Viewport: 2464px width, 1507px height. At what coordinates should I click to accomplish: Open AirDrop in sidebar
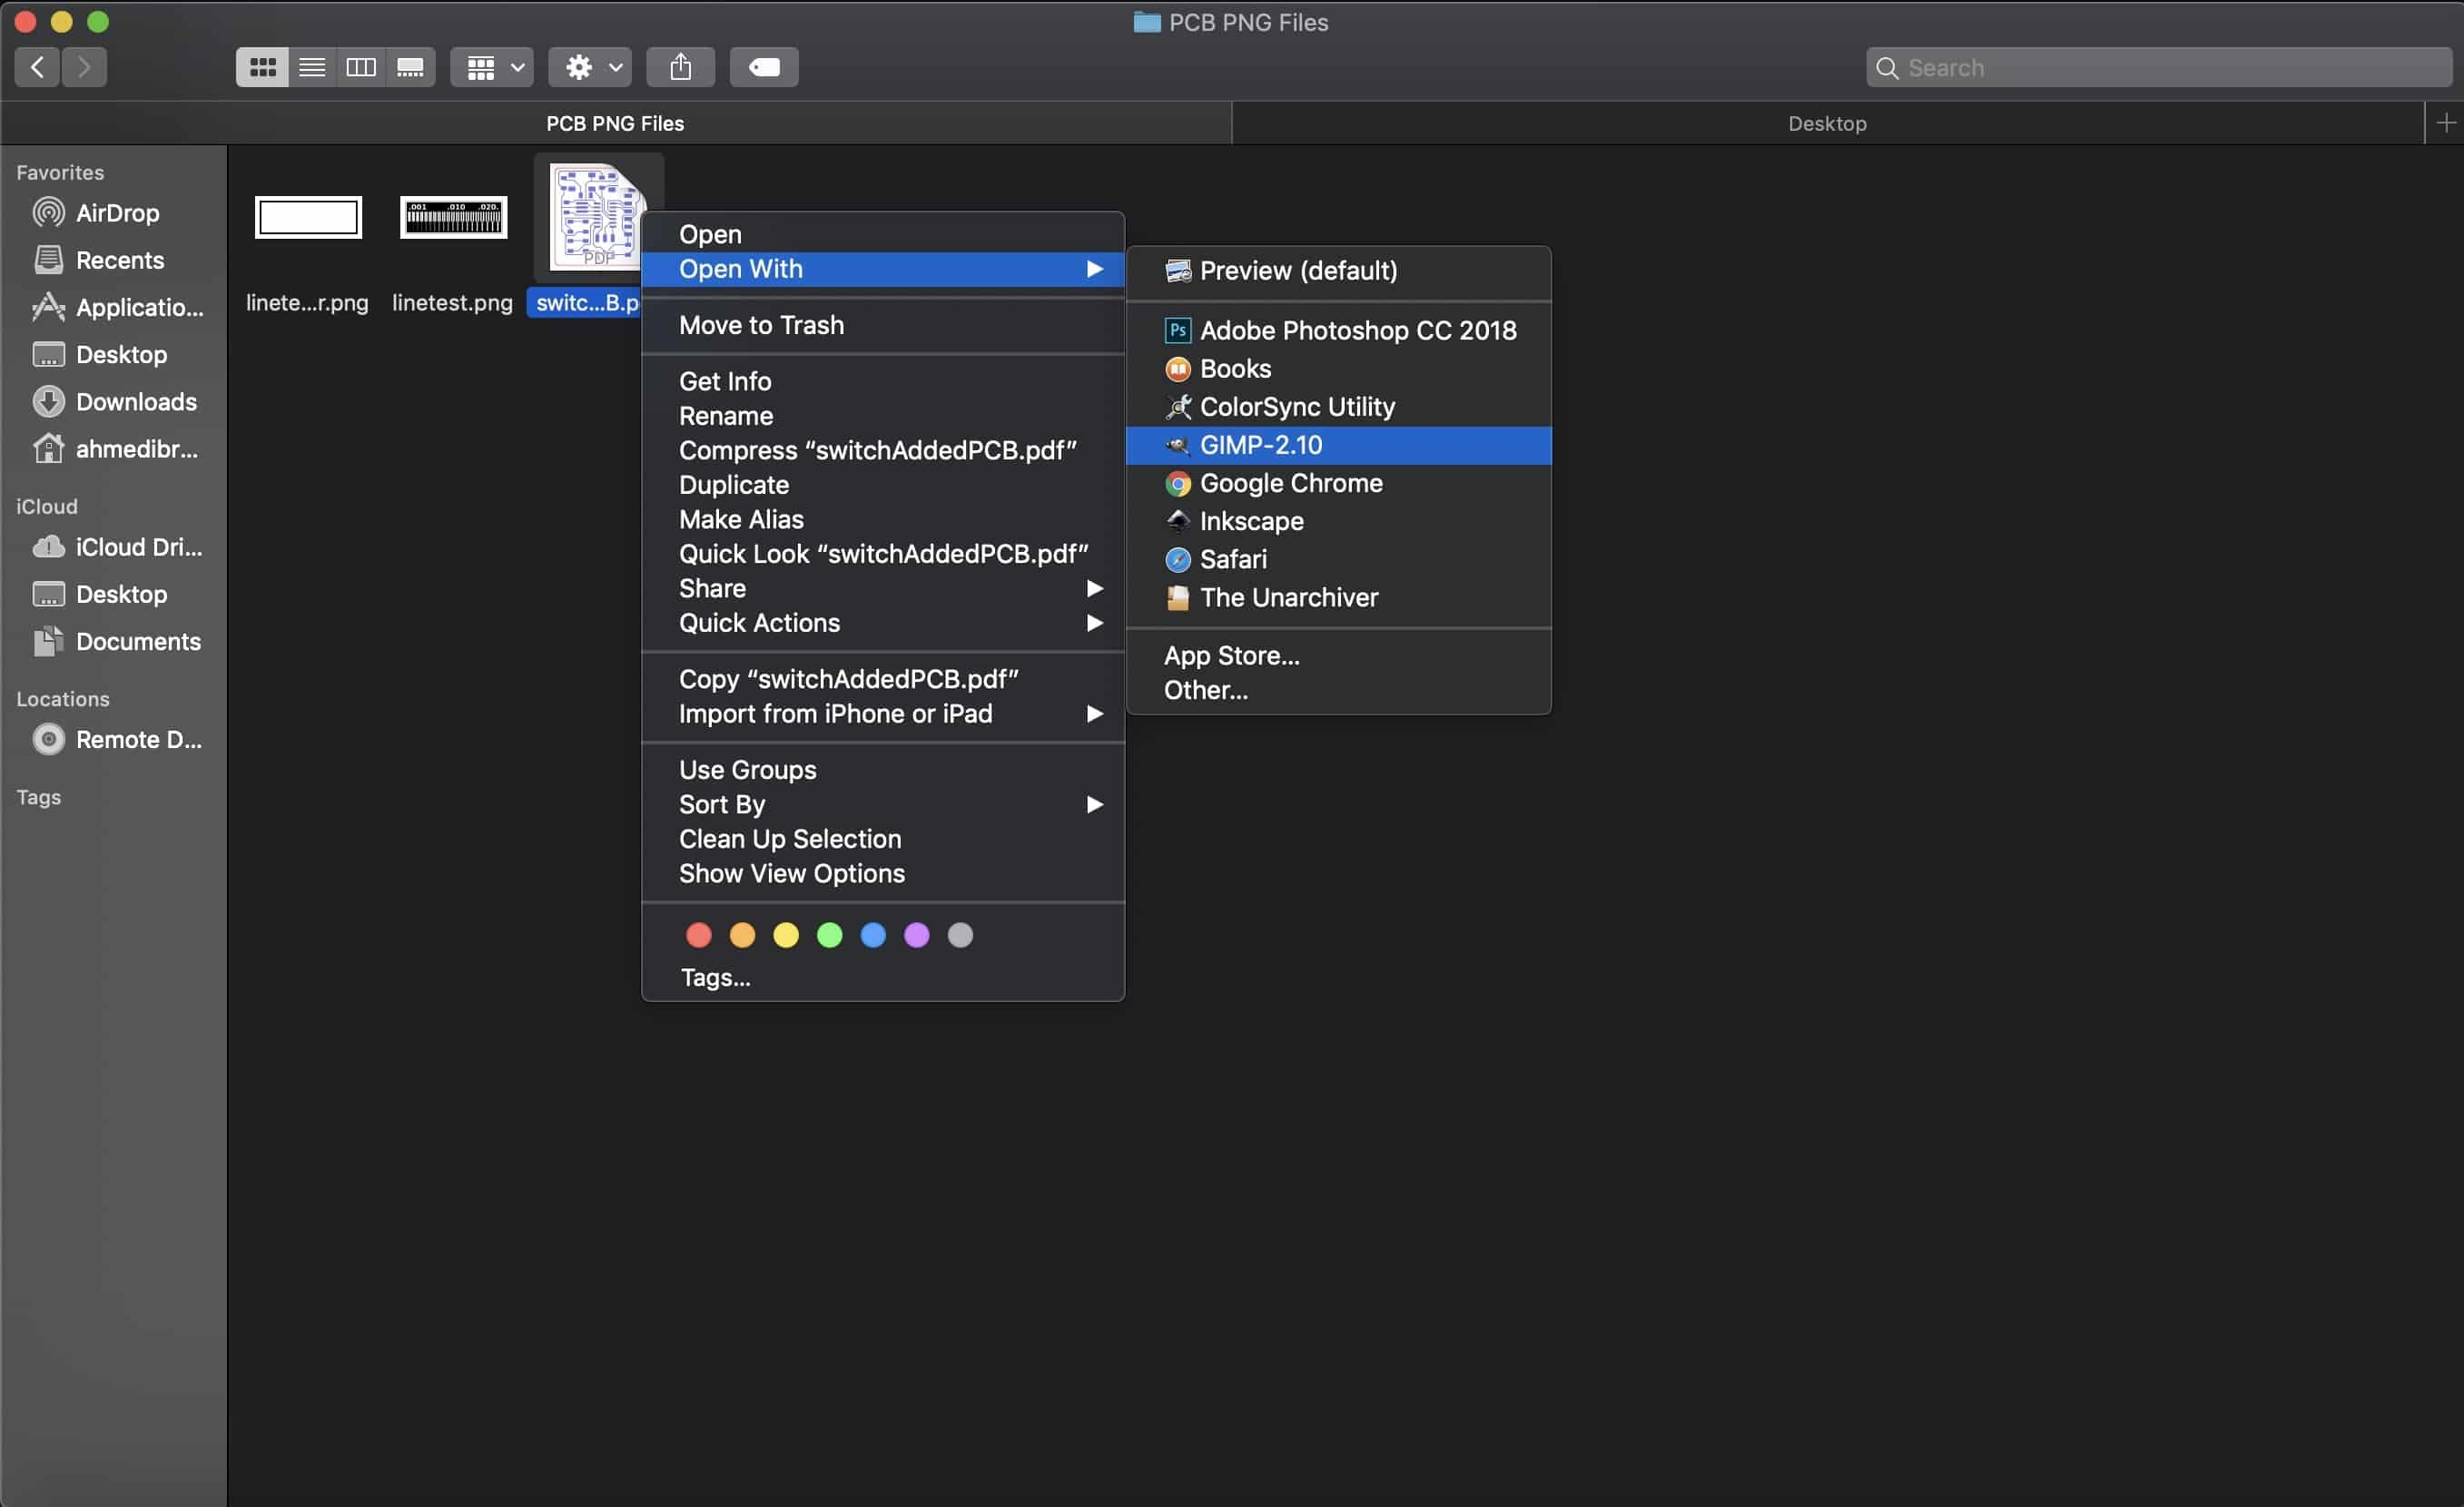tap(114, 212)
